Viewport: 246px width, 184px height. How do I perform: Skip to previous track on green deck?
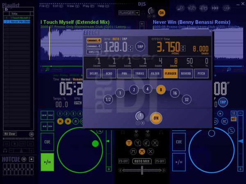pyautogui.click(x=44, y=116)
